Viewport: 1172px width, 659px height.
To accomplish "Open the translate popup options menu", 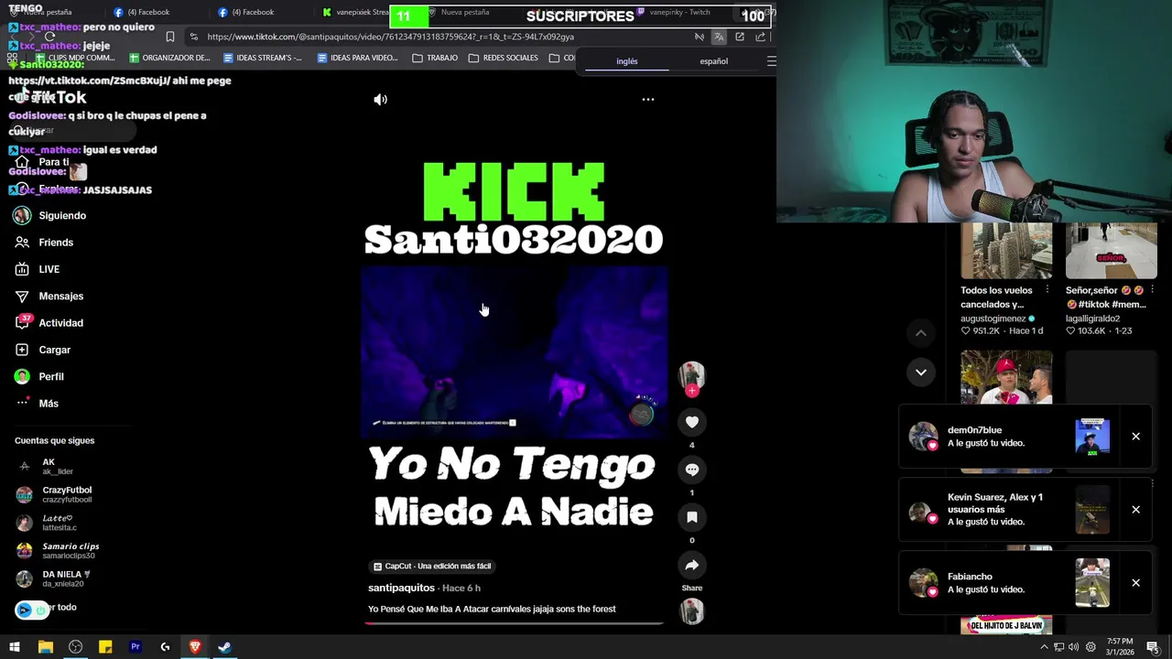I will tap(771, 61).
